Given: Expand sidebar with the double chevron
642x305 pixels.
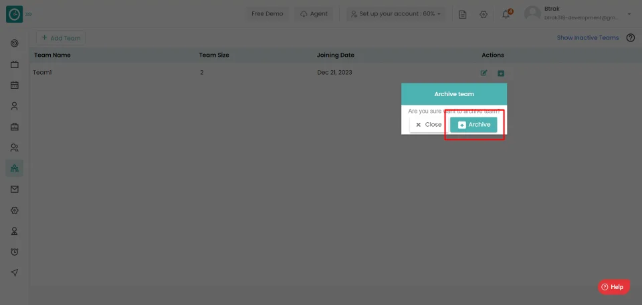Looking at the screenshot, I should click(28, 14).
